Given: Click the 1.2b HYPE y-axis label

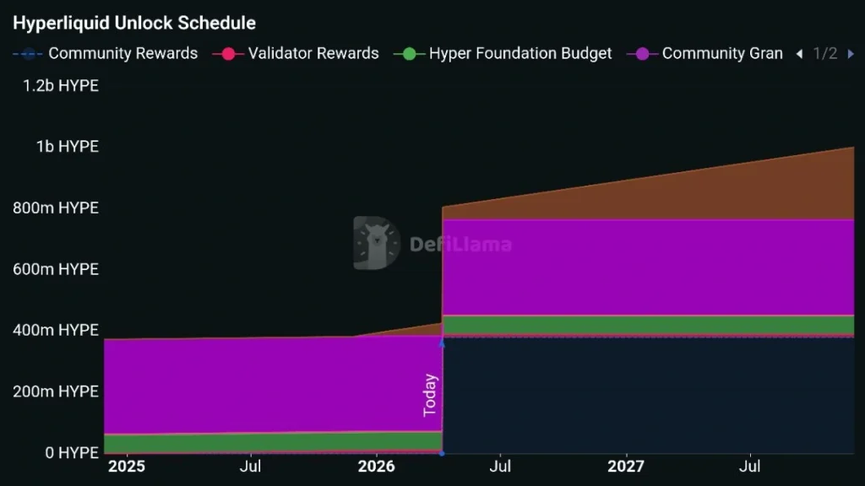Looking at the screenshot, I should coord(61,85).
